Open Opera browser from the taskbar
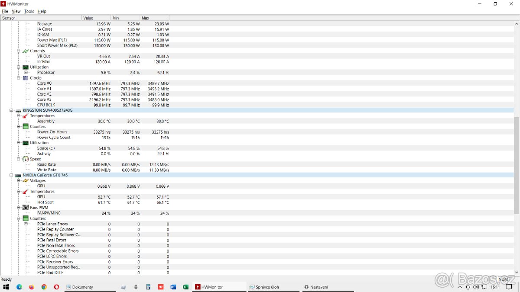This screenshot has width=520, height=292. (x=56, y=287)
